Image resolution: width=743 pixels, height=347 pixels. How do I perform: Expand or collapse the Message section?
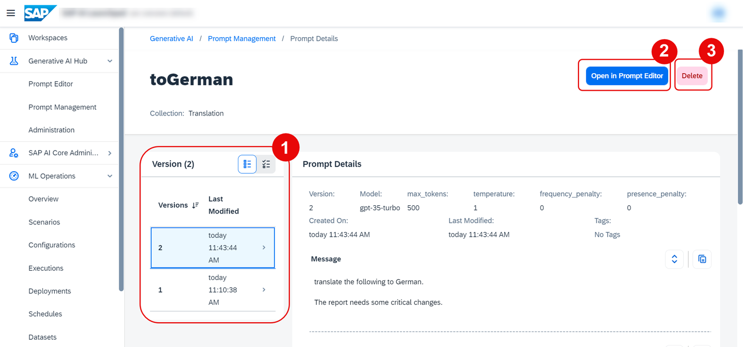coord(674,259)
